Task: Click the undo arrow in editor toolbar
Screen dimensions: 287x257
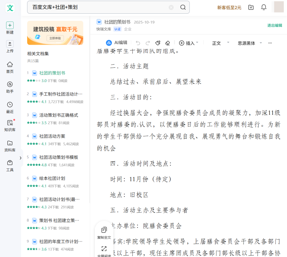Action: point(138,43)
